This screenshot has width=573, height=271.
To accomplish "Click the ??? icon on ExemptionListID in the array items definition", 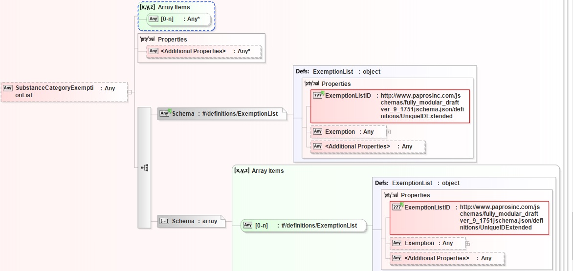I will click(x=397, y=208).
